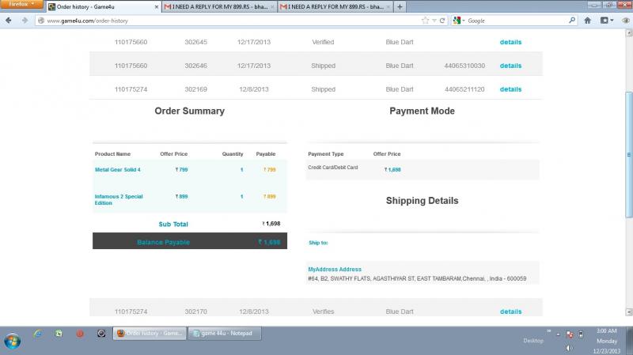Close the first Gmail tab

(x=272, y=7)
